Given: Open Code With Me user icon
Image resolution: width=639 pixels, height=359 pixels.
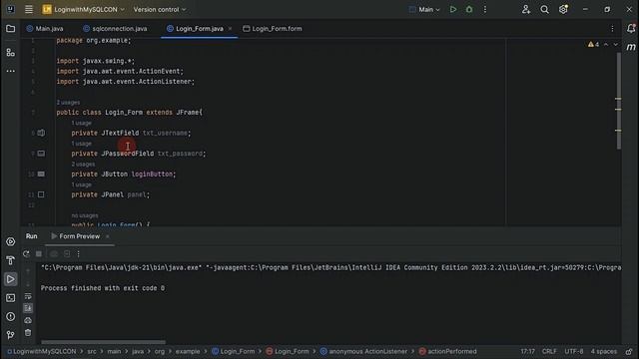Looking at the screenshot, I should (x=526, y=9).
